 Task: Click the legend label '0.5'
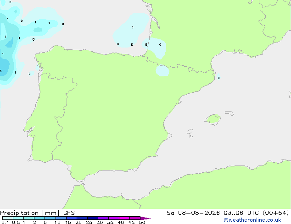(x=16, y=222)
